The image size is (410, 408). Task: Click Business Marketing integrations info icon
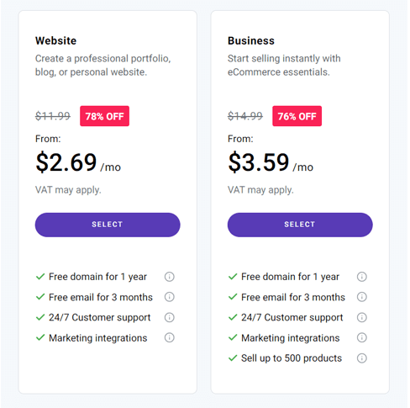pyautogui.click(x=361, y=337)
